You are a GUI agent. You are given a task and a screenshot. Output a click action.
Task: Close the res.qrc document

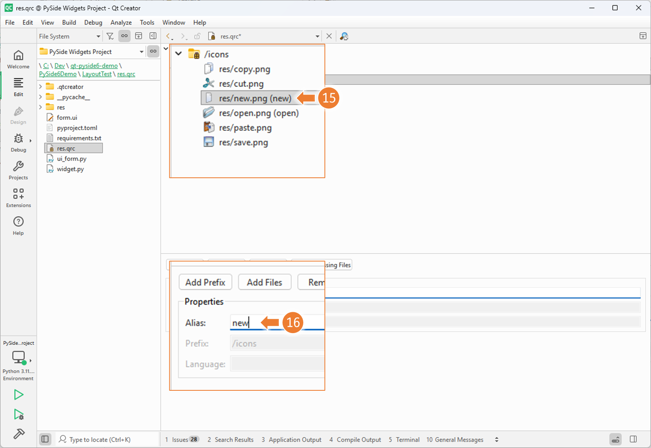[x=329, y=36]
